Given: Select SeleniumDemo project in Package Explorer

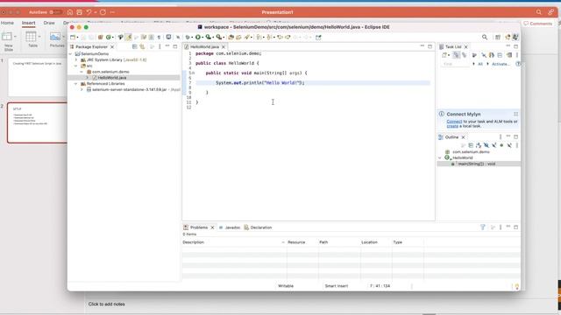Looking at the screenshot, I should [95, 54].
